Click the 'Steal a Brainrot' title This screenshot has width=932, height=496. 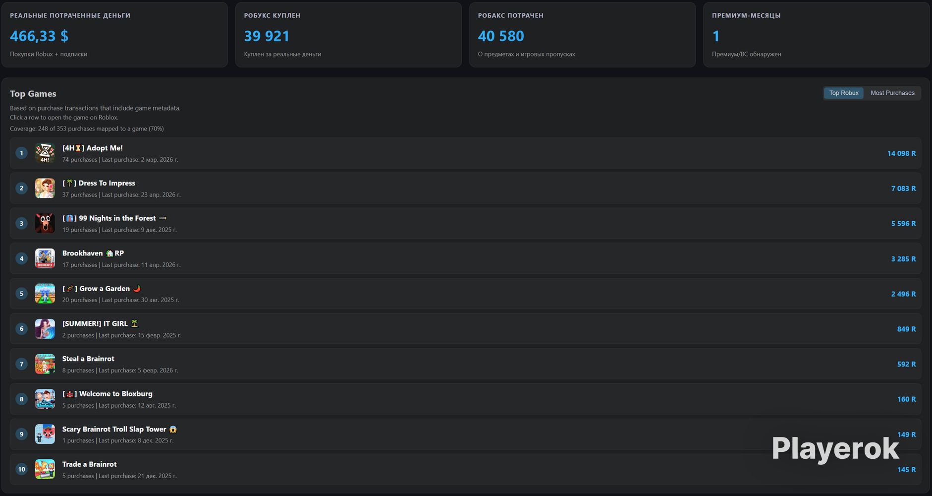pyautogui.click(x=88, y=359)
